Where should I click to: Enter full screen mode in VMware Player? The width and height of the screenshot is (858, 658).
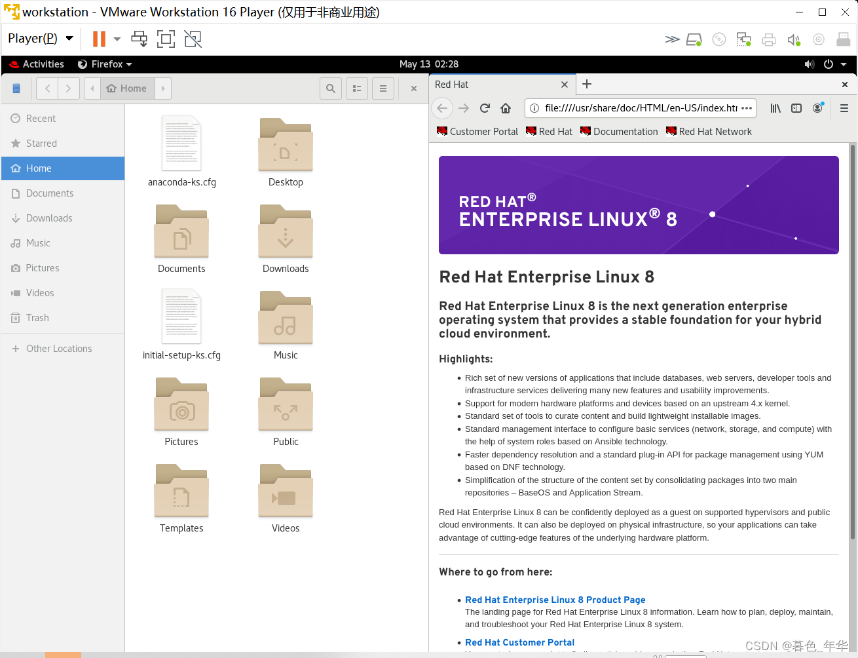[166, 39]
